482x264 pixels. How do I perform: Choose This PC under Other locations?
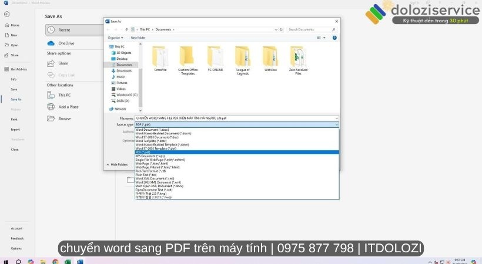[x=59, y=95]
